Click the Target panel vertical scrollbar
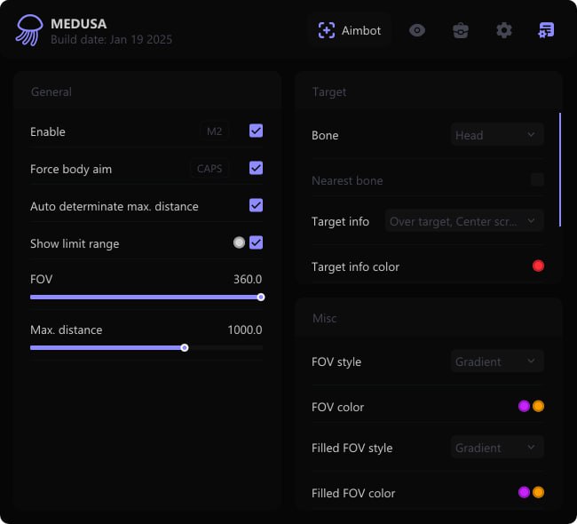Image resolution: width=577 pixels, height=524 pixels. coord(560,169)
